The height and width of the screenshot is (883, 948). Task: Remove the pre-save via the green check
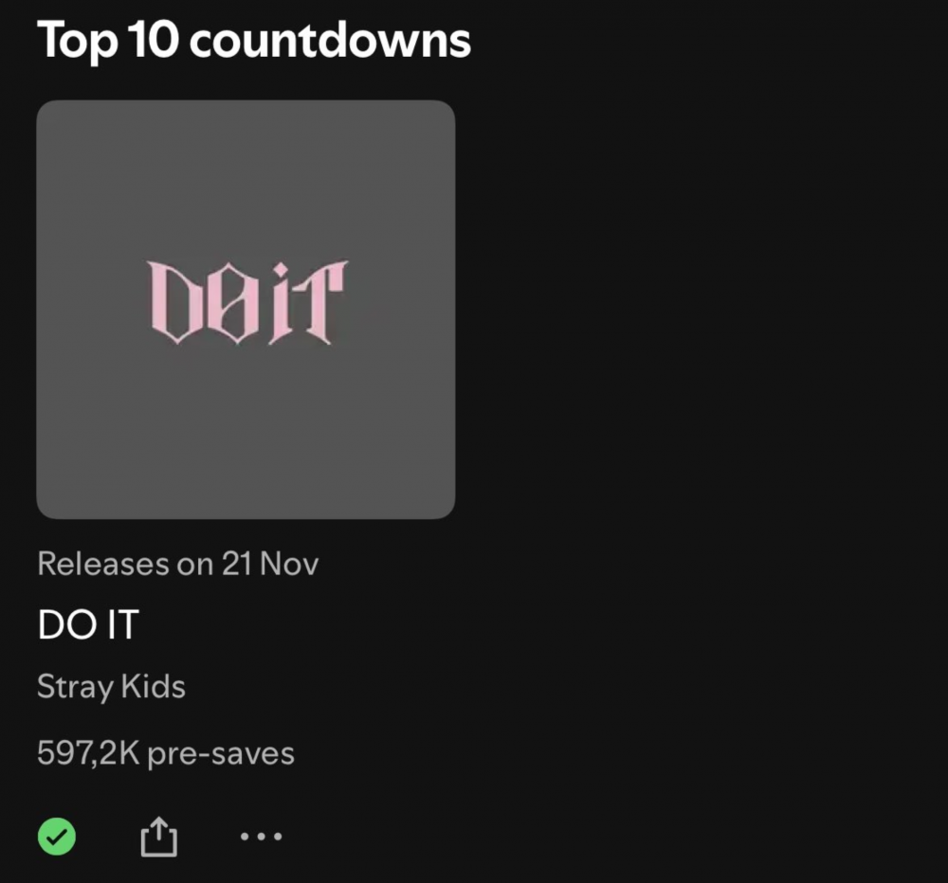[57, 836]
